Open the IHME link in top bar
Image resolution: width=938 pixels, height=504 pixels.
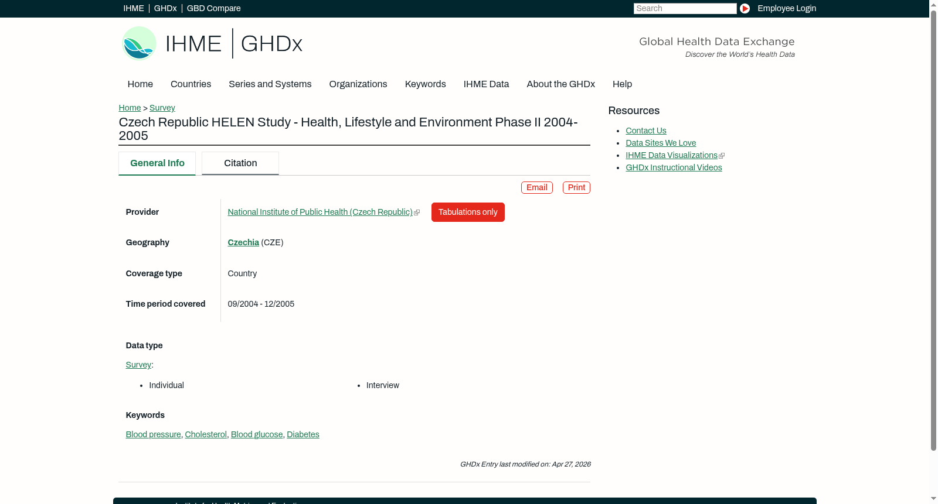point(134,8)
